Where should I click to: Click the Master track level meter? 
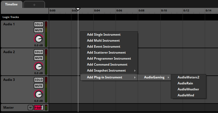(x=46, y=108)
